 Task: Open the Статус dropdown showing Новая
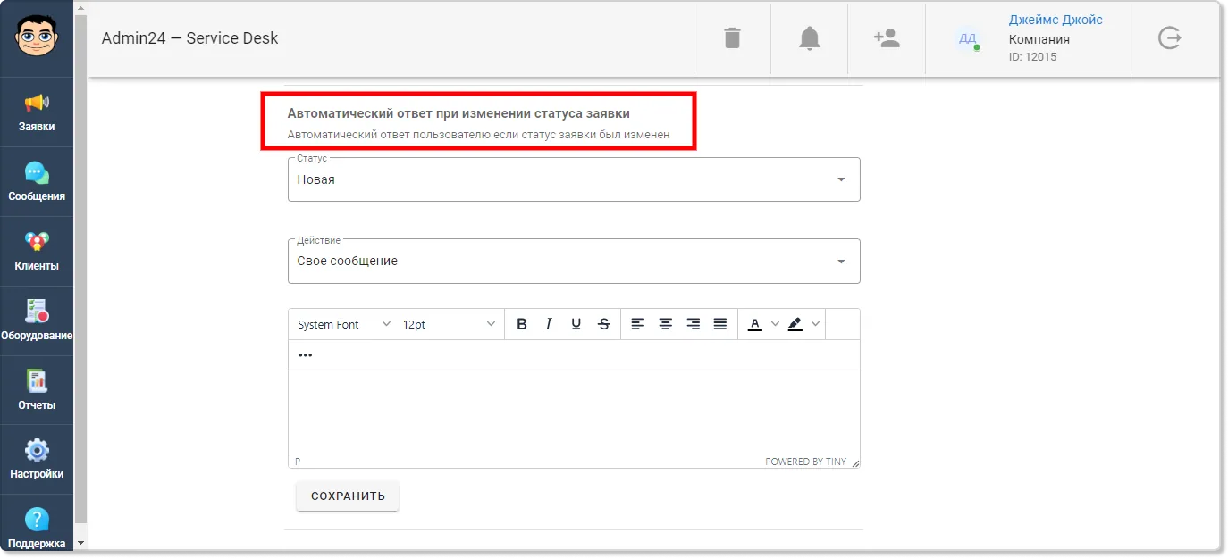pyautogui.click(x=574, y=179)
